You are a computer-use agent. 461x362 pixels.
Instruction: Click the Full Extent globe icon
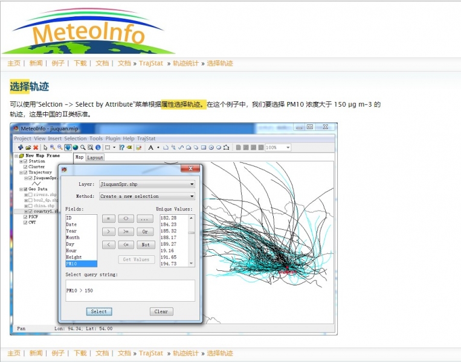pos(76,147)
